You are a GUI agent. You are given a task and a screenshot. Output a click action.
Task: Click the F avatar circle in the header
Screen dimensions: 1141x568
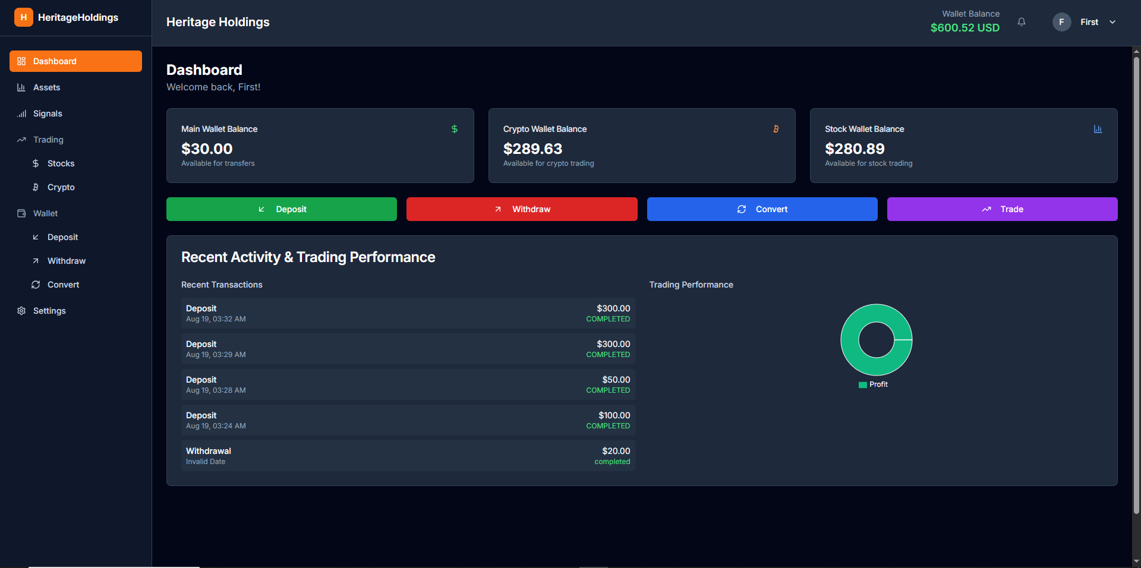point(1061,22)
